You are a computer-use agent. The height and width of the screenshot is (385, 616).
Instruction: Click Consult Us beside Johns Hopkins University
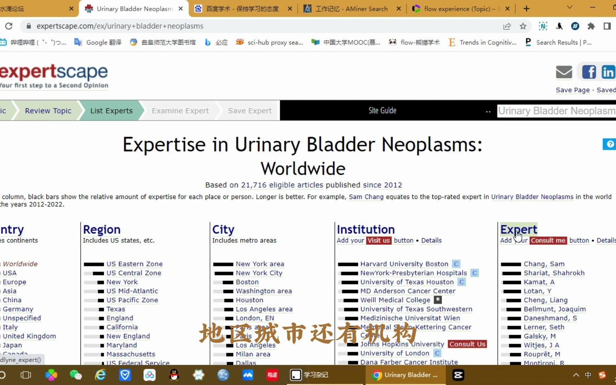467,344
